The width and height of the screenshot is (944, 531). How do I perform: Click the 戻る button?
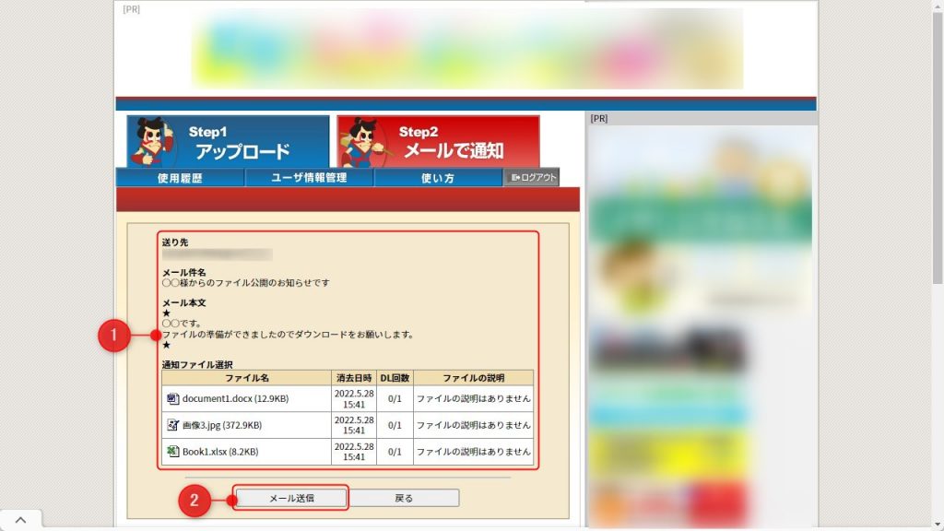404,498
